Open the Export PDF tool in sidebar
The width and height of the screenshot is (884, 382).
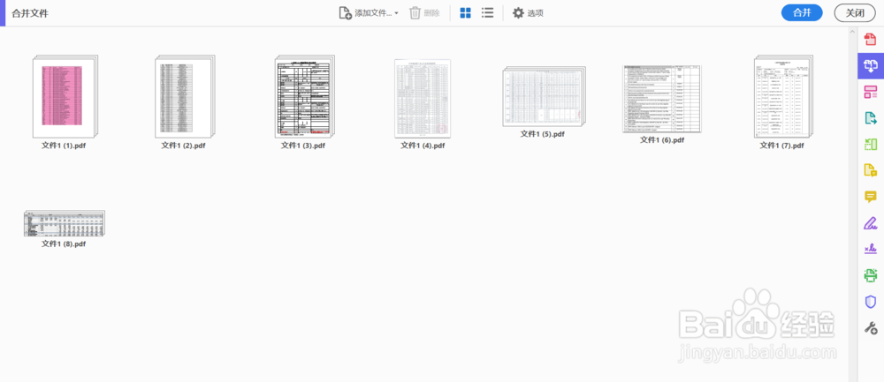[871, 117]
